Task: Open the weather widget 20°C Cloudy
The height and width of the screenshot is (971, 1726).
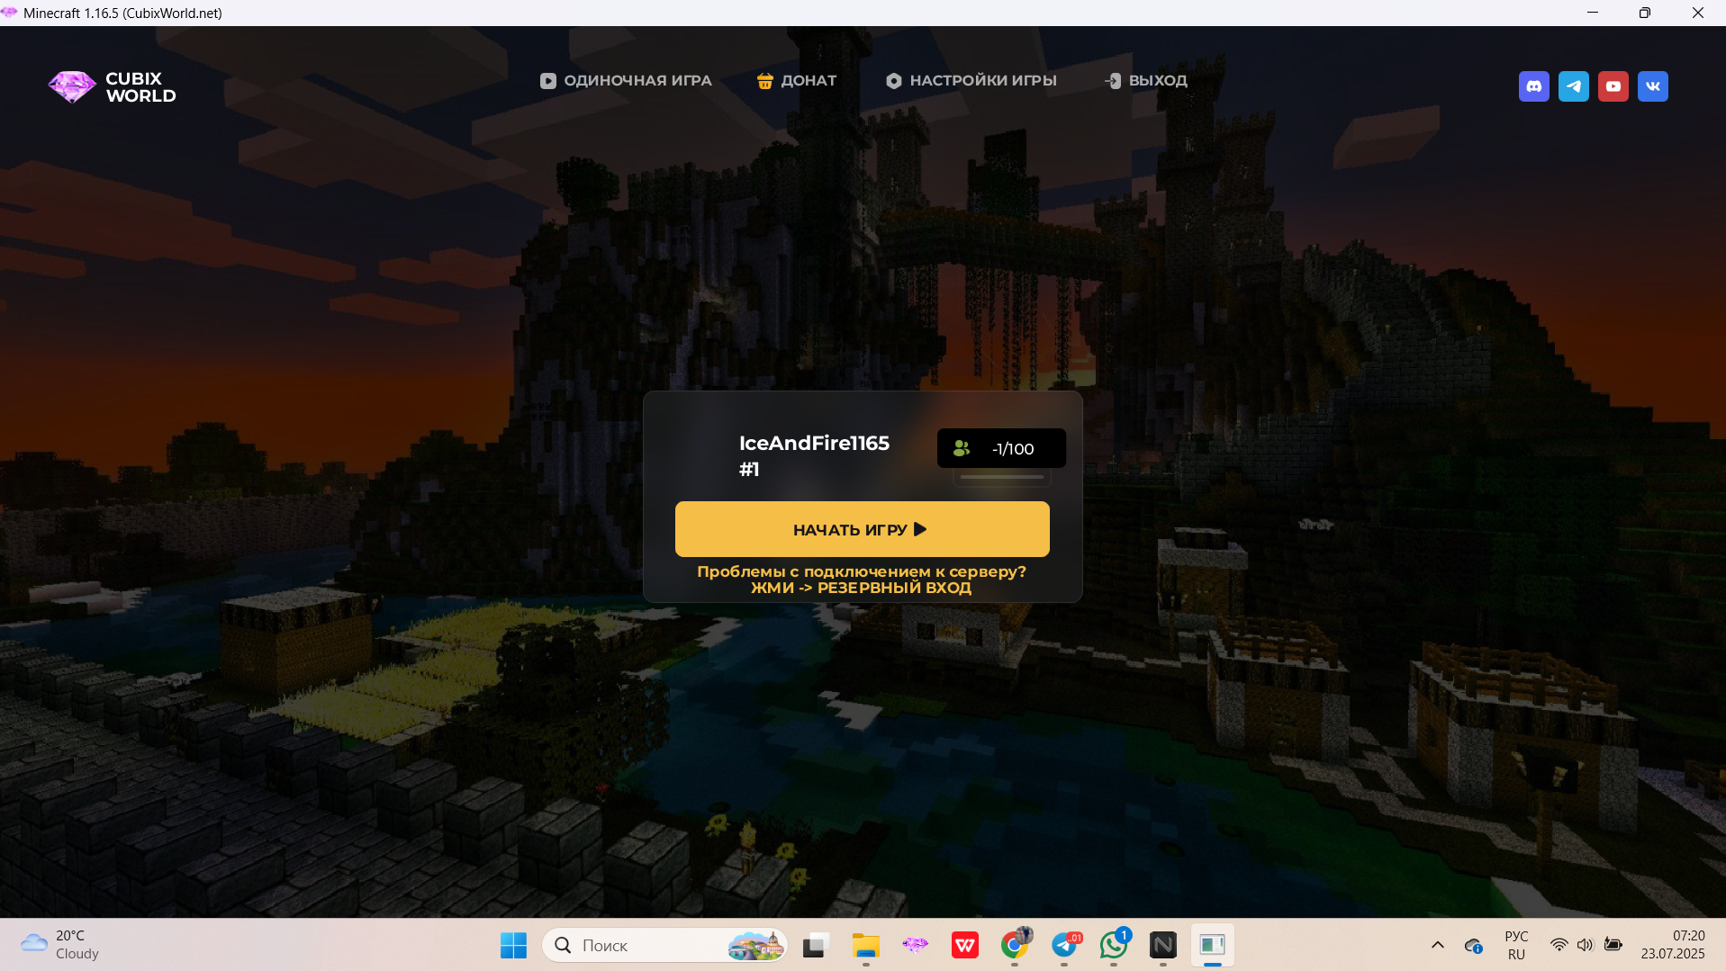Action: 59,945
